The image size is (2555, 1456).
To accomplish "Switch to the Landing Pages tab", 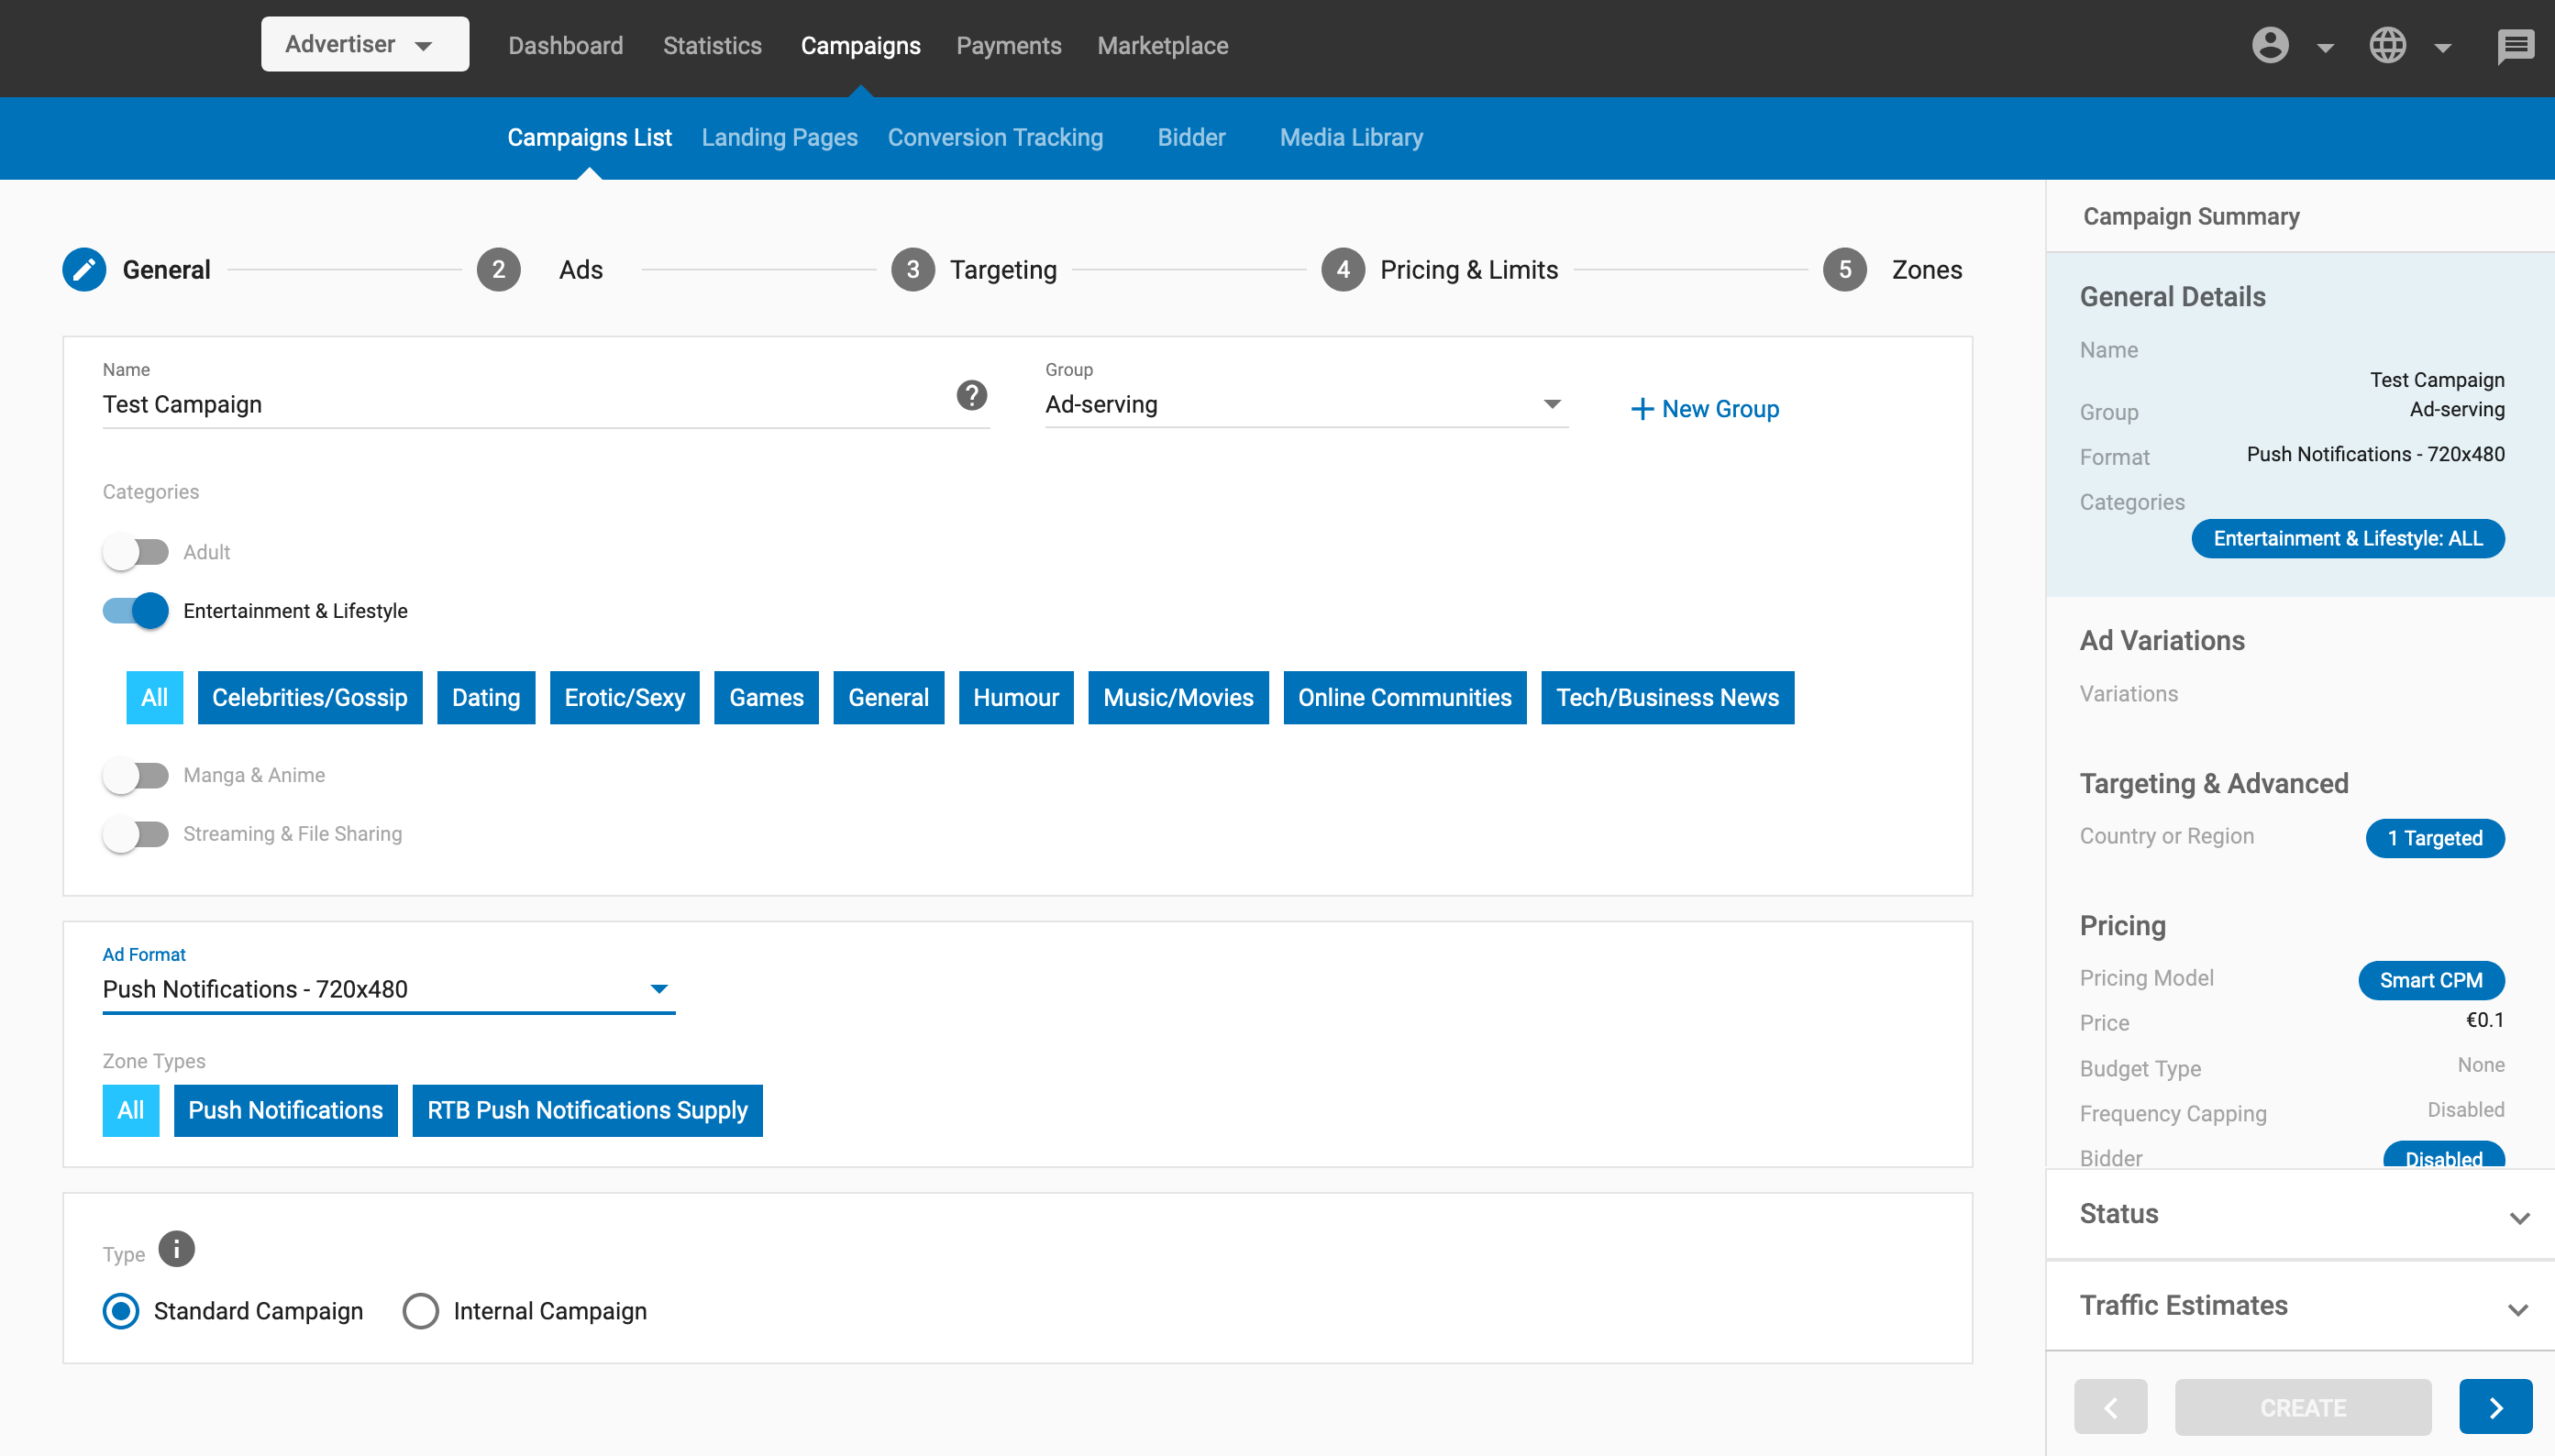I will 779,138.
